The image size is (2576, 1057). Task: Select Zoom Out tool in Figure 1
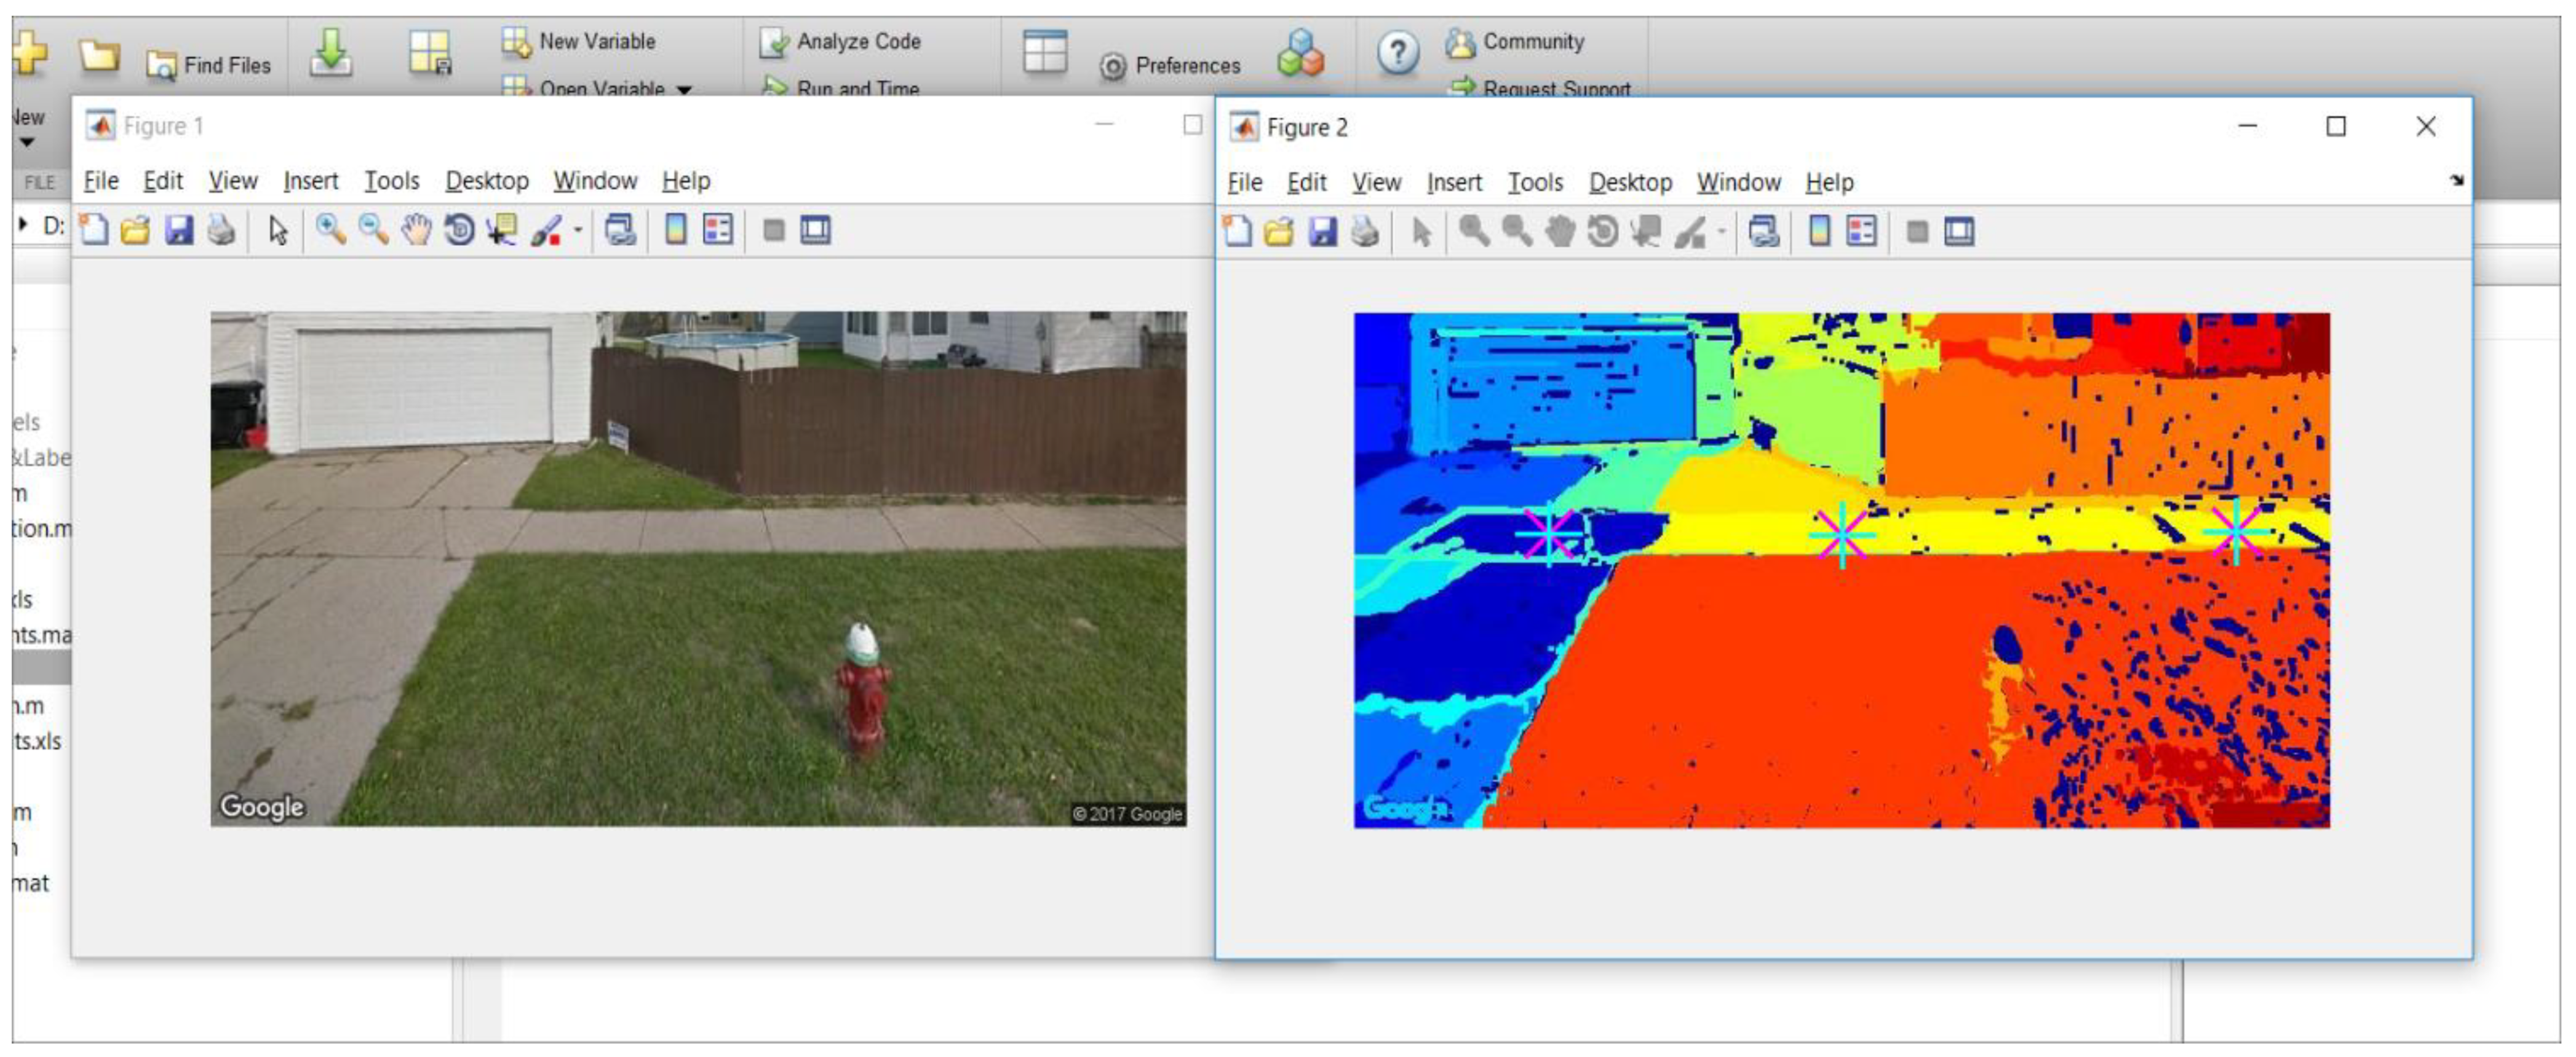point(373,231)
